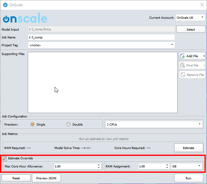Select Double precision radio button
This screenshot has width=207, height=184.
(68, 124)
